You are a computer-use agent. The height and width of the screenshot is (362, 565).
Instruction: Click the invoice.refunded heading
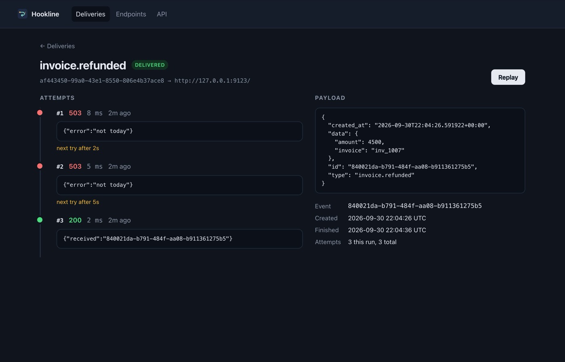(83, 65)
